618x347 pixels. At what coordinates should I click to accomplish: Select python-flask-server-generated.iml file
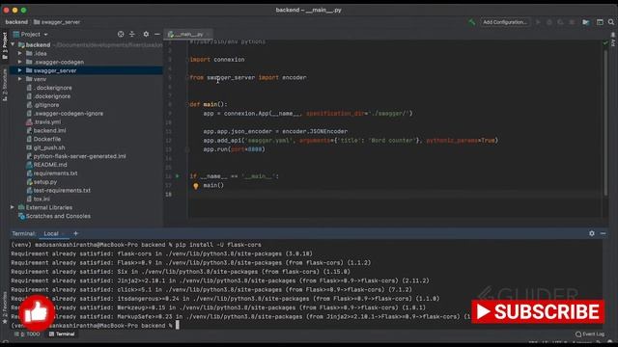point(76,156)
